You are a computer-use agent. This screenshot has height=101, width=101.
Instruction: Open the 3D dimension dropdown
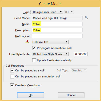tap(69, 12)
